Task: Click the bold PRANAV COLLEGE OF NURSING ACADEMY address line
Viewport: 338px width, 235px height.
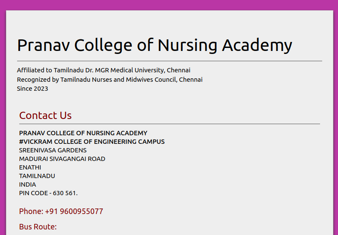Action: [x=83, y=133]
